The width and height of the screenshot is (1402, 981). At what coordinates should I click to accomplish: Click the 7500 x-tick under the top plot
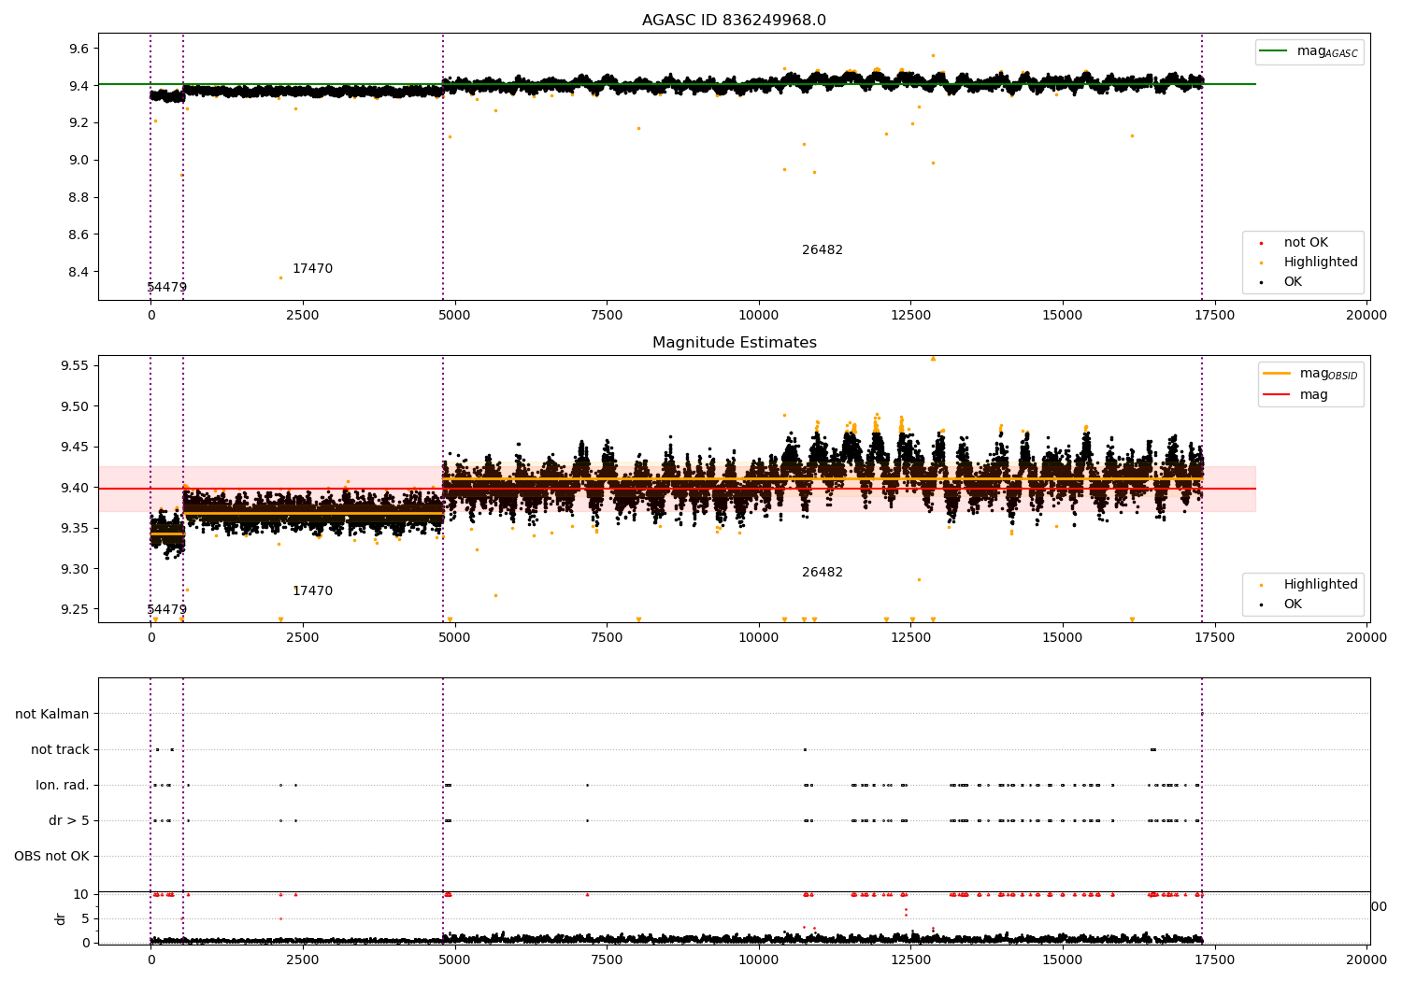607,316
